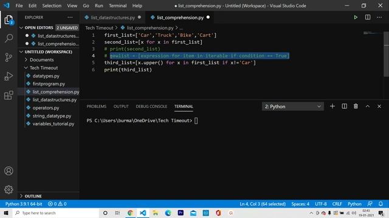Collapse the Open Editors section

click(x=49, y=28)
